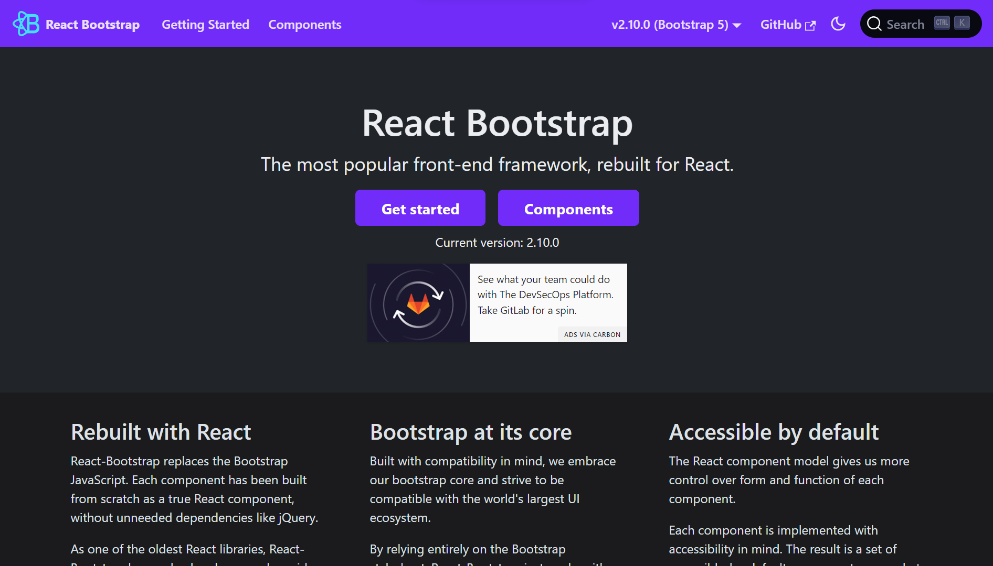The height and width of the screenshot is (566, 993).
Task: Click the React Bootstrap atom logo icon
Action: 26,24
